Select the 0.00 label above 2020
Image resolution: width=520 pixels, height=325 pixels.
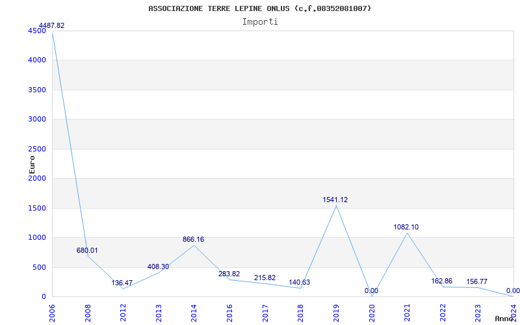(371, 291)
